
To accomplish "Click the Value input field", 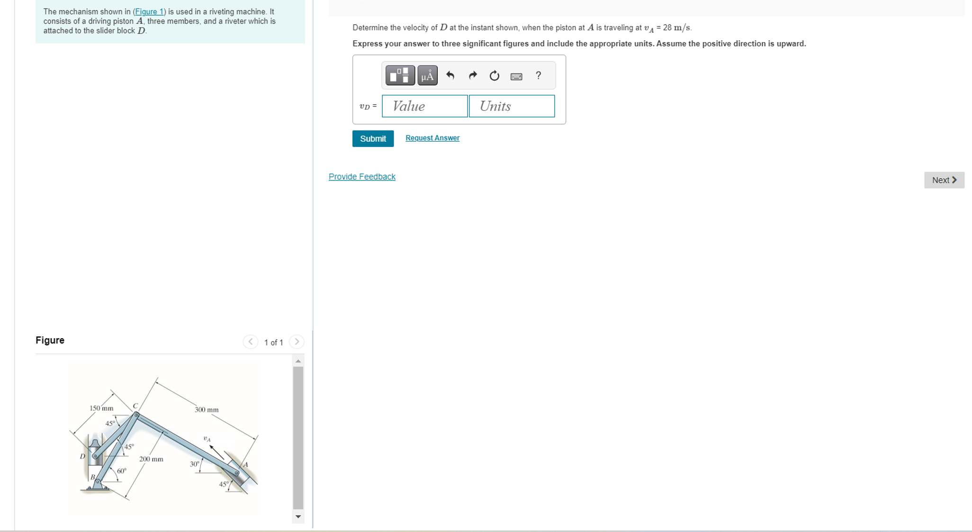I will pos(424,106).
